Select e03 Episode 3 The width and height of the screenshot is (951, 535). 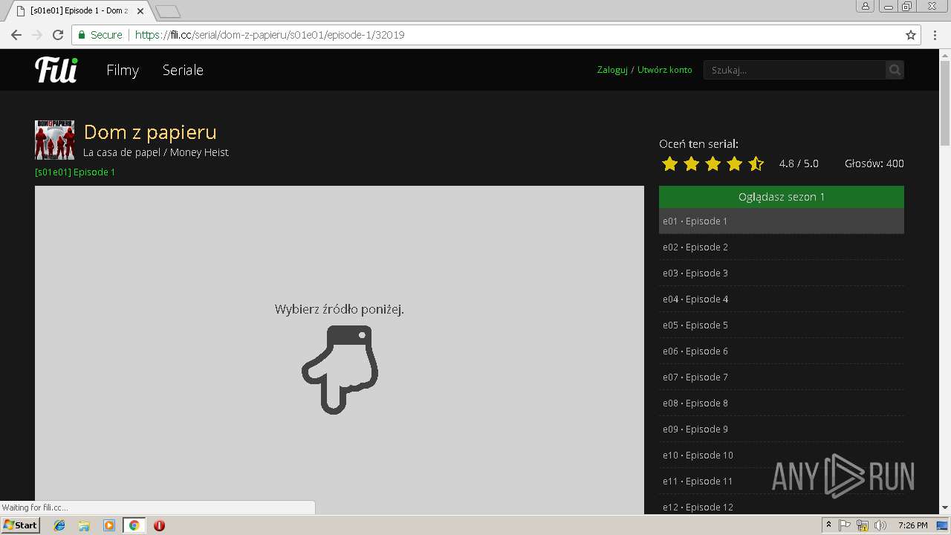(x=782, y=273)
